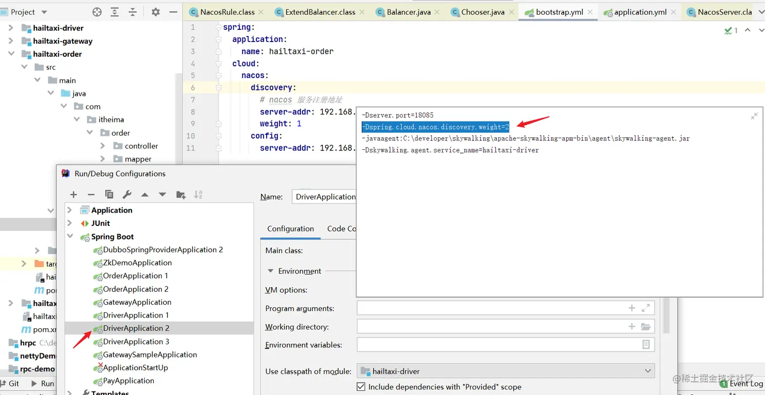Click the -Dserver.port=18085 line
The width and height of the screenshot is (765, 395).
[398, 115]
